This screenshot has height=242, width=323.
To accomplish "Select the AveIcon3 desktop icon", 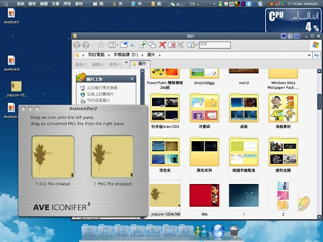I will point(11,63).
